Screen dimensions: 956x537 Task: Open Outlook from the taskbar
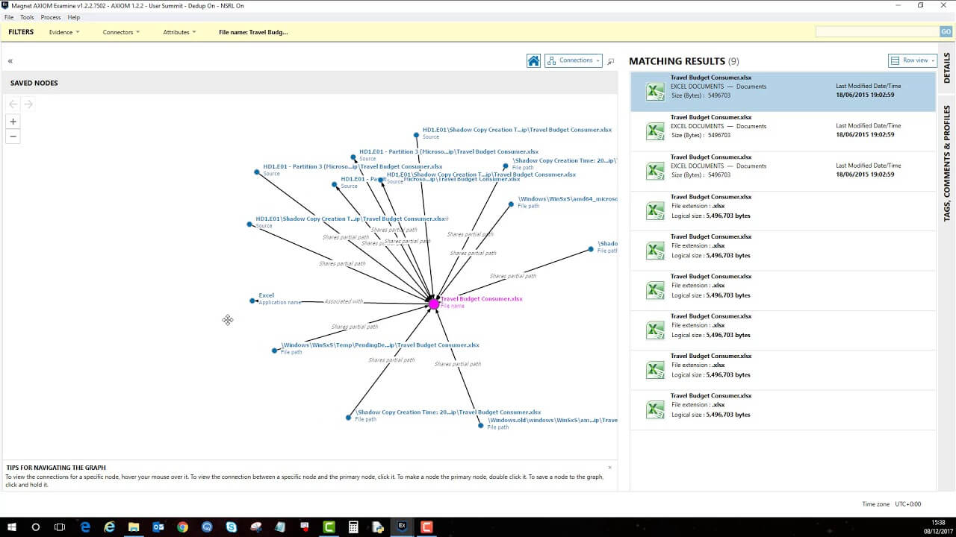coord(158,527)
